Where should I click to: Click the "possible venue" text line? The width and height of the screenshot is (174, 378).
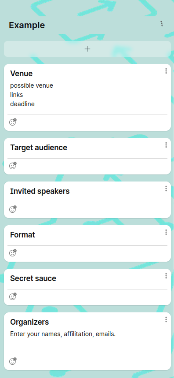(32, 85)
